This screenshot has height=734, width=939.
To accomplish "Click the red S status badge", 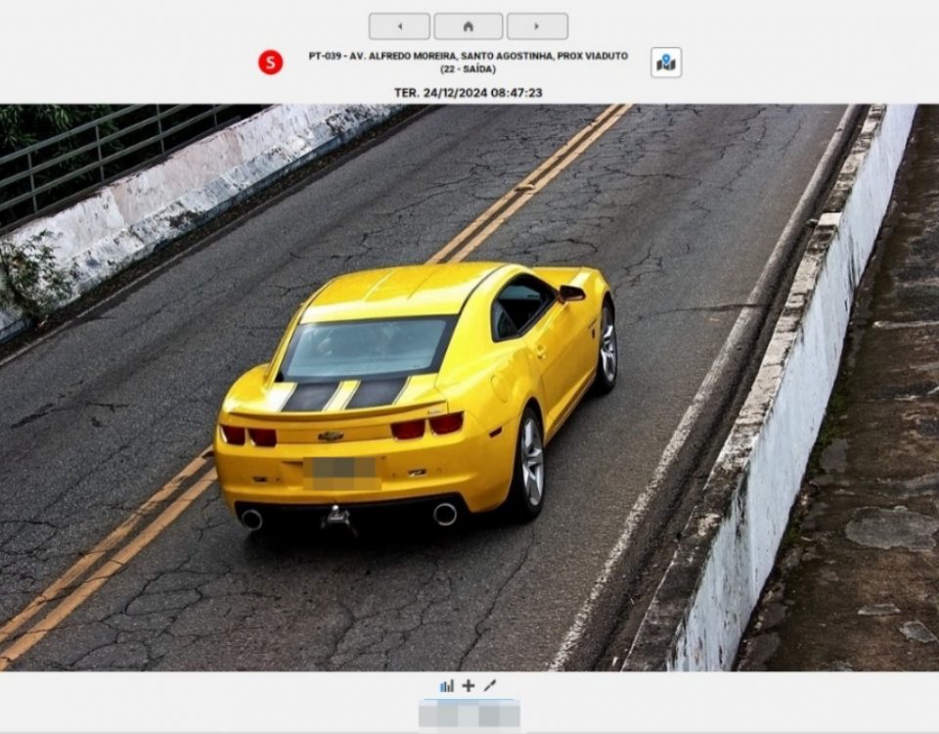I will [x=270, y=63].
